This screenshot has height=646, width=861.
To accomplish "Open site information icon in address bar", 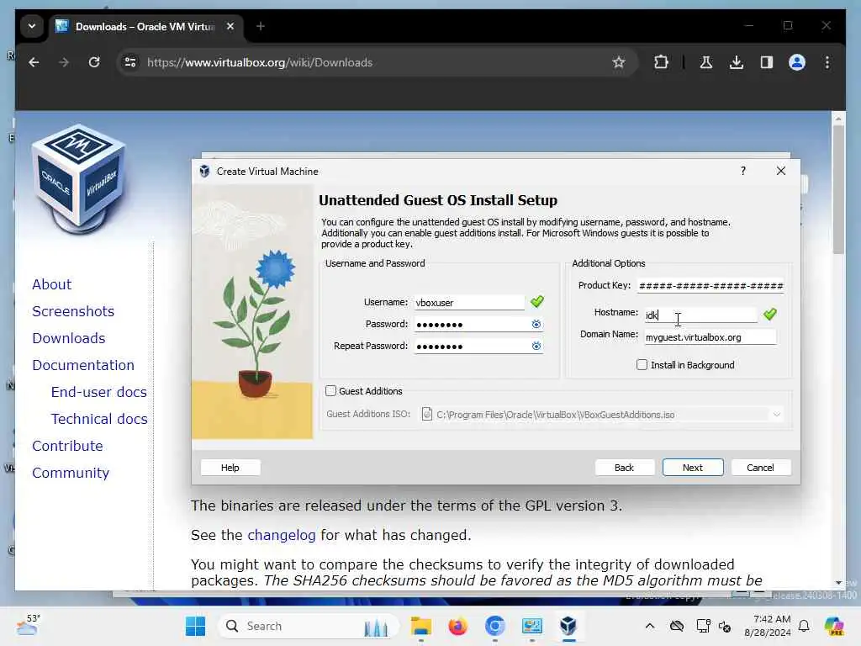I will click(130, 62).
